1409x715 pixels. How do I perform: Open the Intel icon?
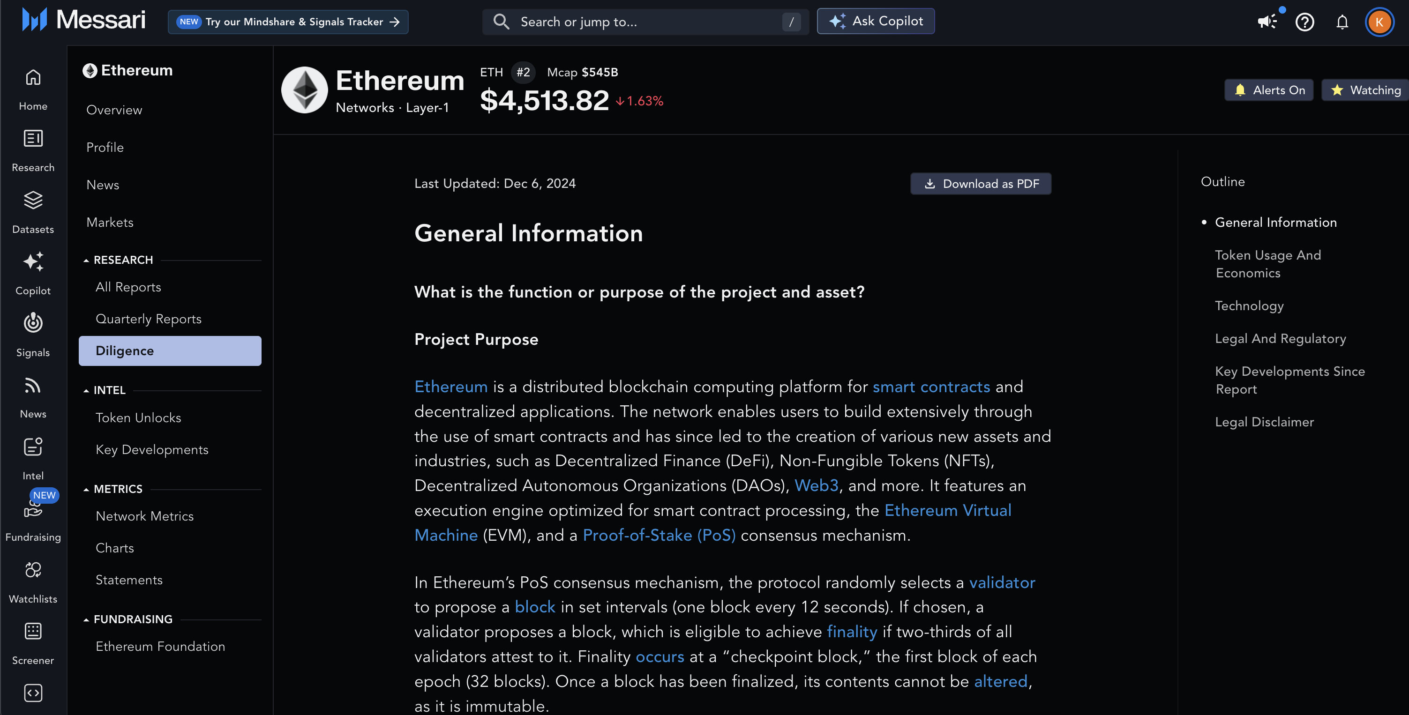coord(33,447)
